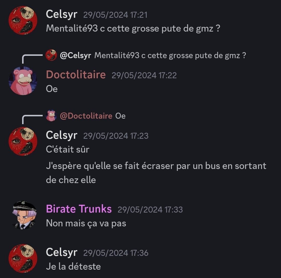Select the message 'Non mais ça va pas'

(86, 223)
